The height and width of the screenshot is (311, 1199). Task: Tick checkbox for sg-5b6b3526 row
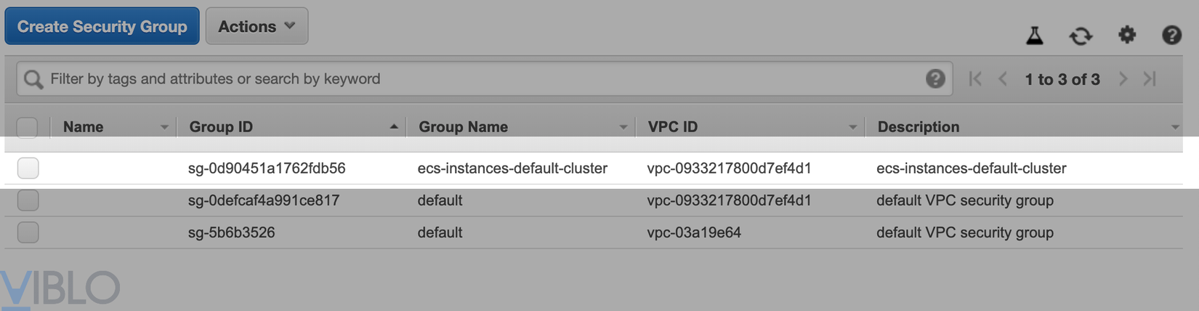(28, 233)
